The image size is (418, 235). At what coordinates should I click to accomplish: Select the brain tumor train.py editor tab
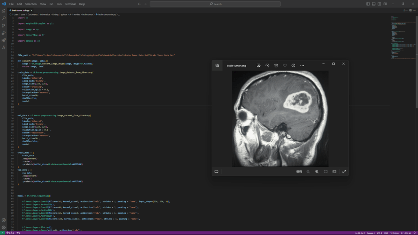pos(20,10)
